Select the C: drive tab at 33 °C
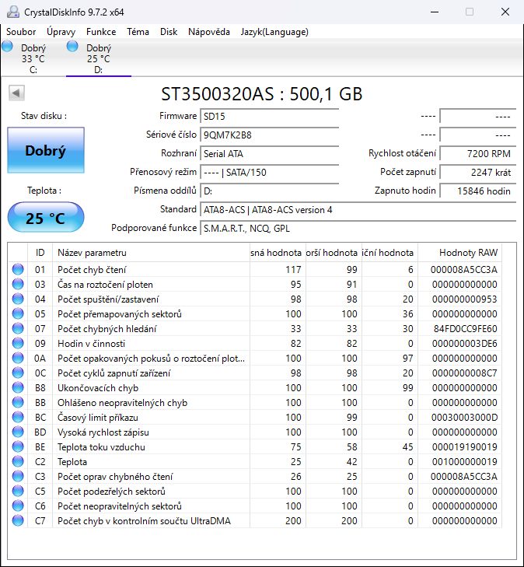524x567 pixels. point(33,58)
